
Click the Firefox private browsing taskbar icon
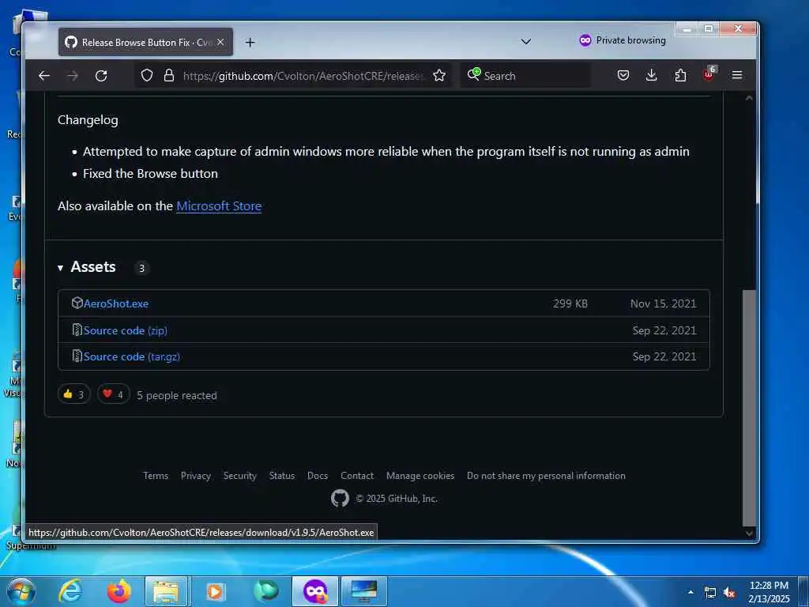315,591
